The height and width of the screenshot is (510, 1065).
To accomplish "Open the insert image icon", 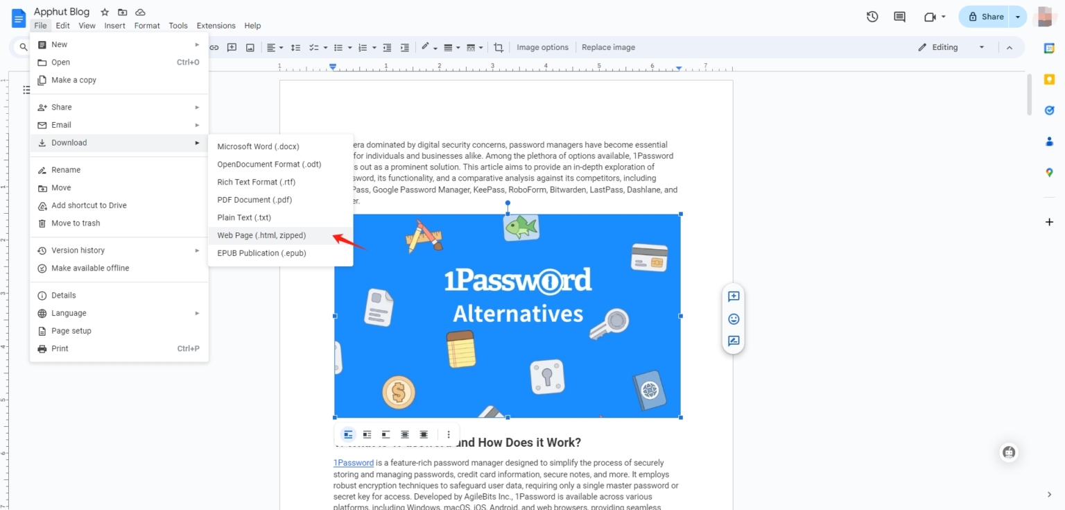I will click(250, 46).
